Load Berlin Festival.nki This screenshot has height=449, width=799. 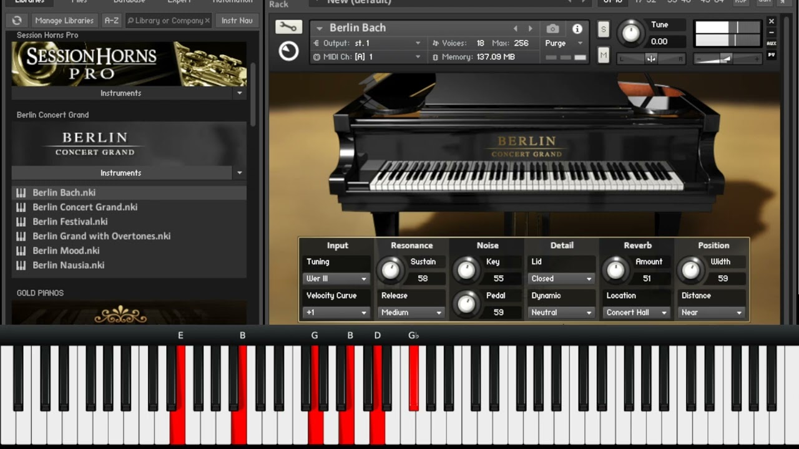(x=70, y=221)
